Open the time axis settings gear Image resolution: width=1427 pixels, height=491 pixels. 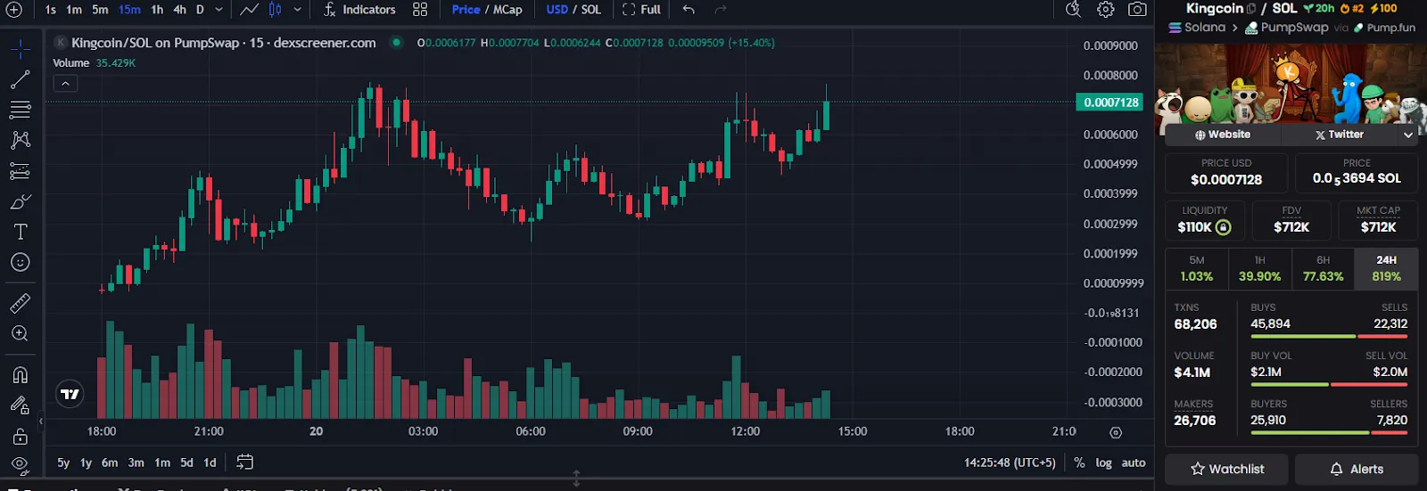pyautogui.click(x=1115, y=432)
